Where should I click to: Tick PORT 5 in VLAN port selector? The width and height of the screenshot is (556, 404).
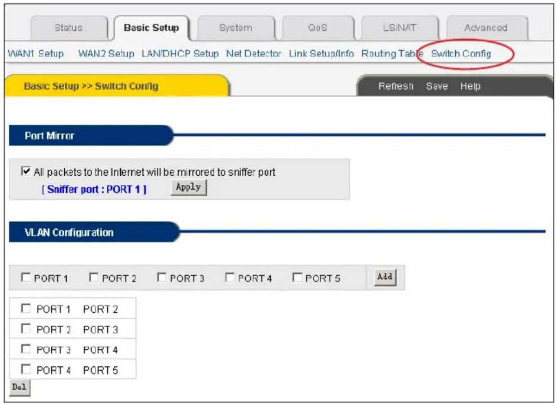click(x=297, y=277)
